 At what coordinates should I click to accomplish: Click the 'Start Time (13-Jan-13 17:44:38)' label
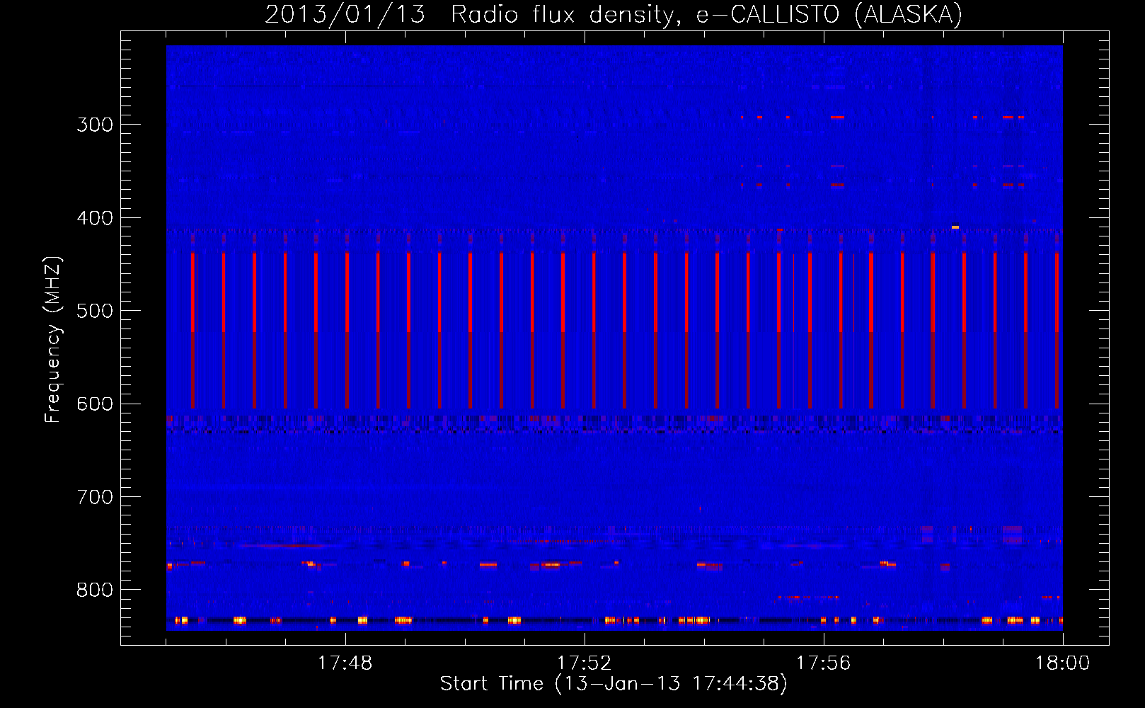coord(614,684)
